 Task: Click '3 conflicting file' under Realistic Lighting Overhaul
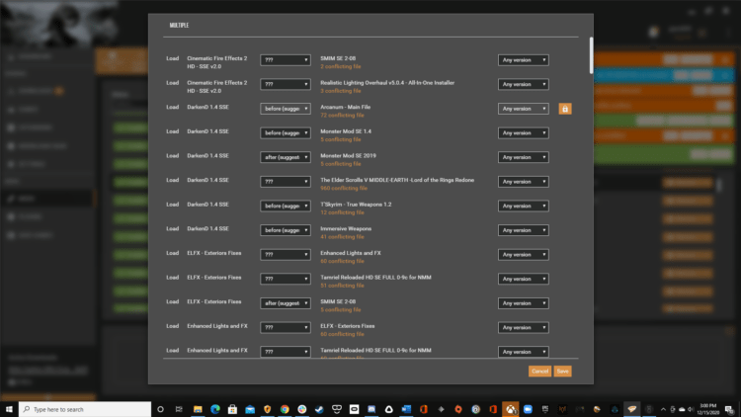(341, 91)
